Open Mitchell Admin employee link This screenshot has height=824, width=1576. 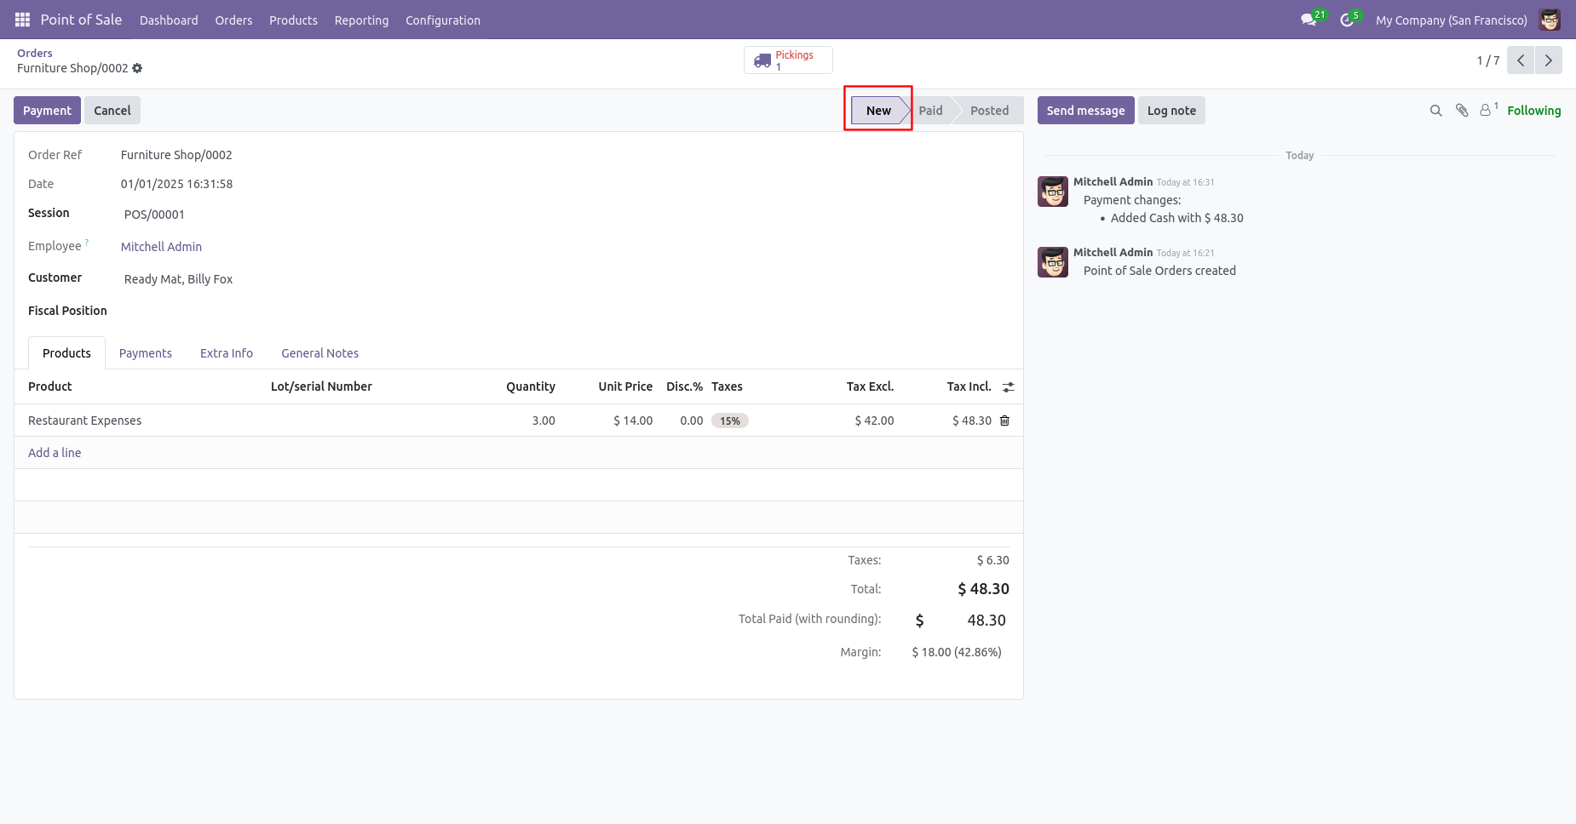click(161, 247)
